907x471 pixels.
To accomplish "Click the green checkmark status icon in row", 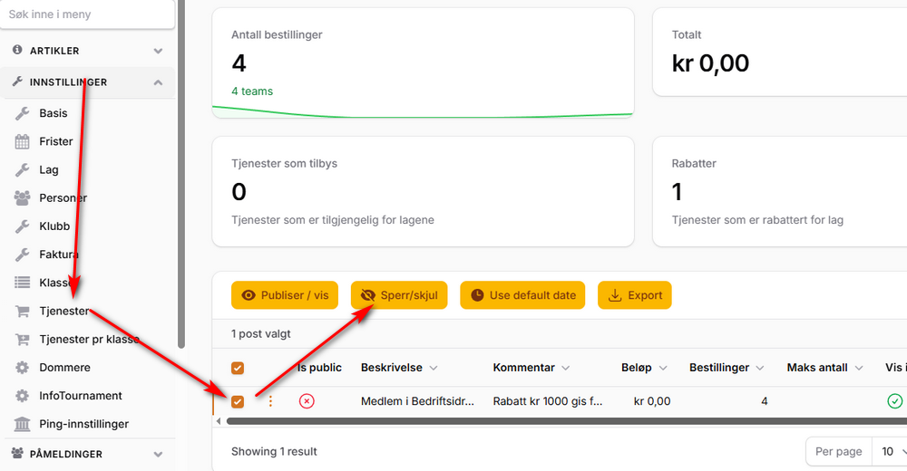I will coord(895,401).
